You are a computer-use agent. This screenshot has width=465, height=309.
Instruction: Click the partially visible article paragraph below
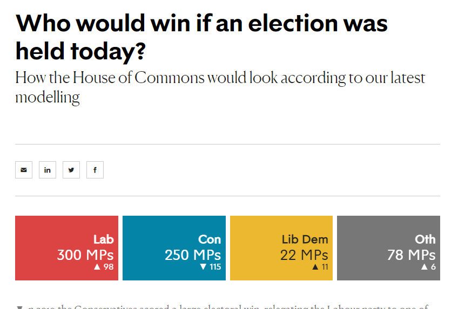223,307
